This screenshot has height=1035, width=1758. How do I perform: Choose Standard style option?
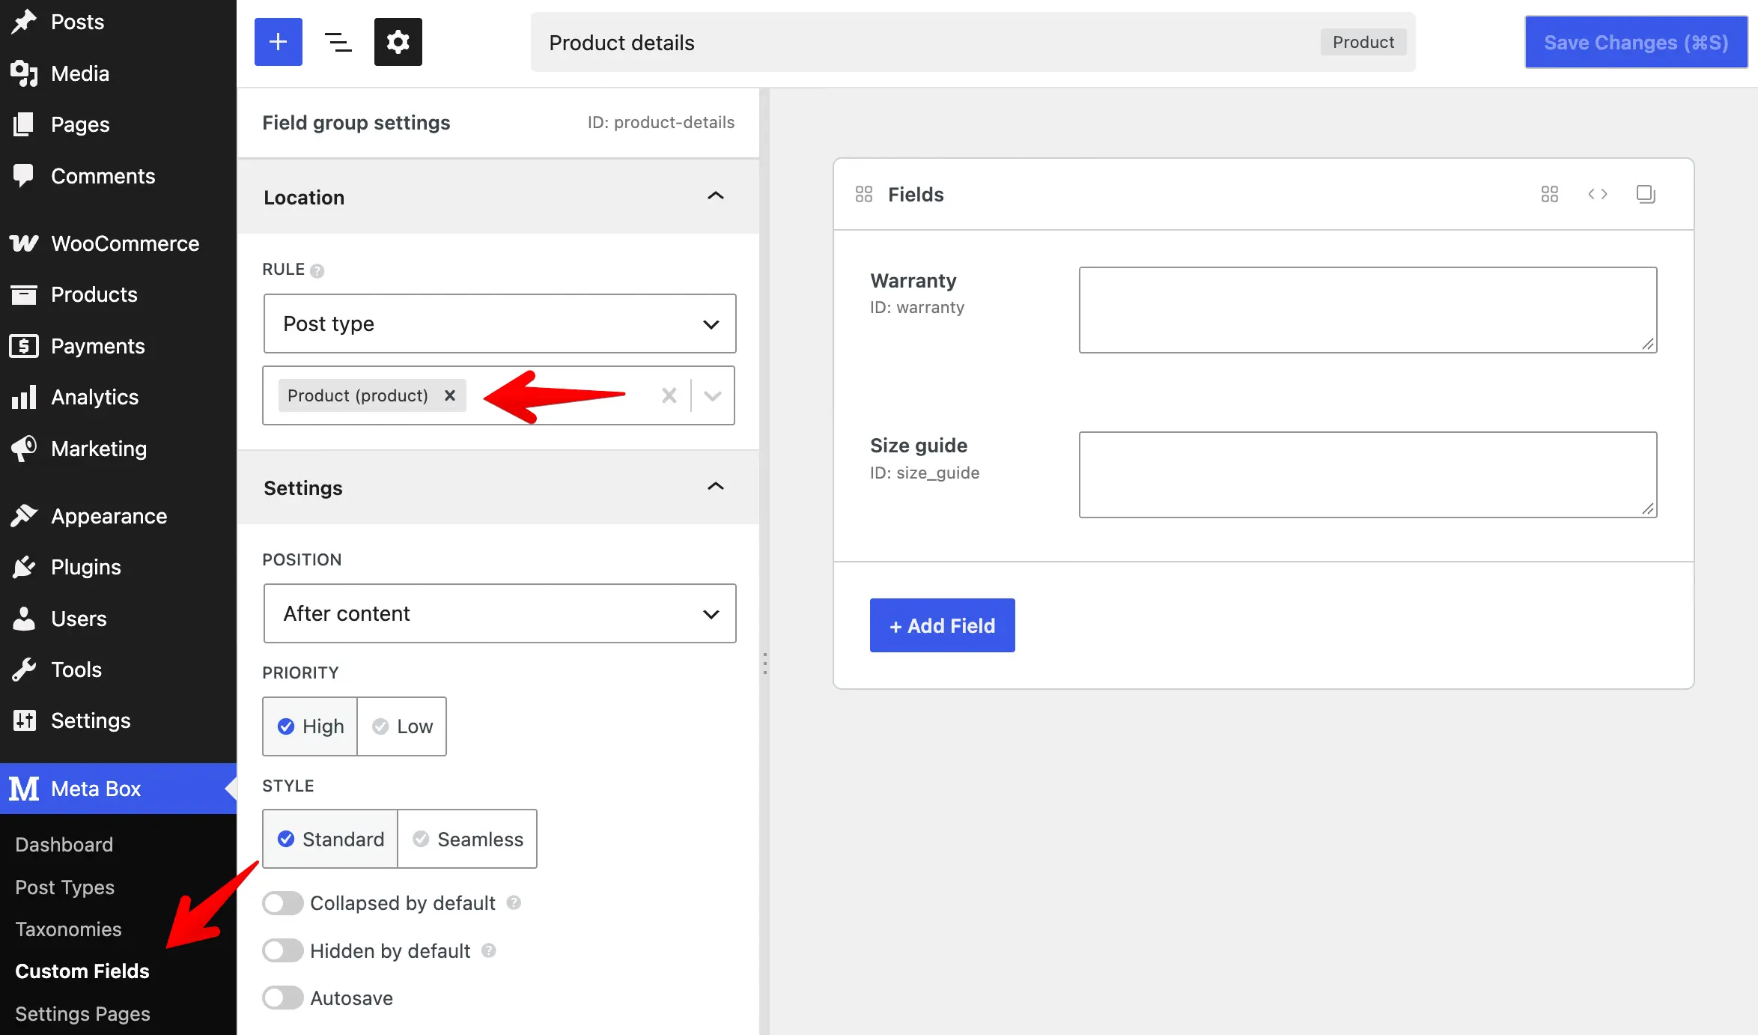[x=330, y=839]
